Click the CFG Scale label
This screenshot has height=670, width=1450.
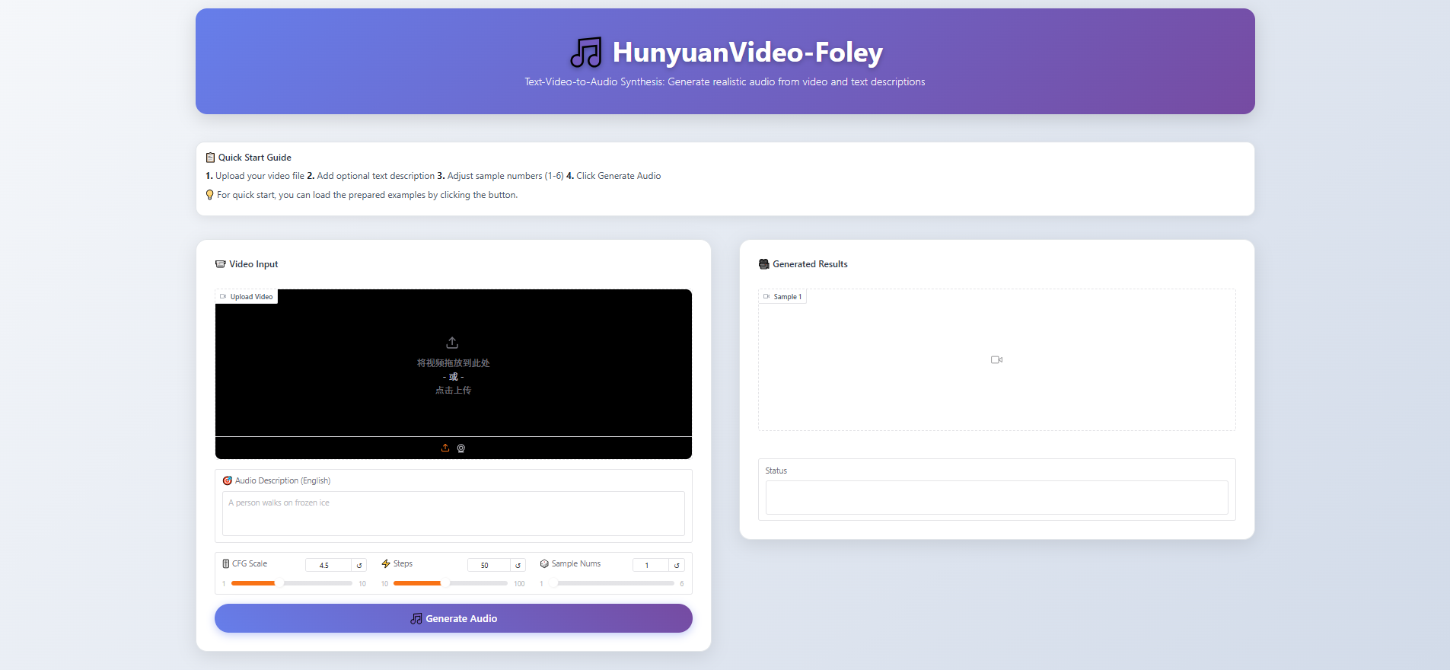tap(250, 563)
